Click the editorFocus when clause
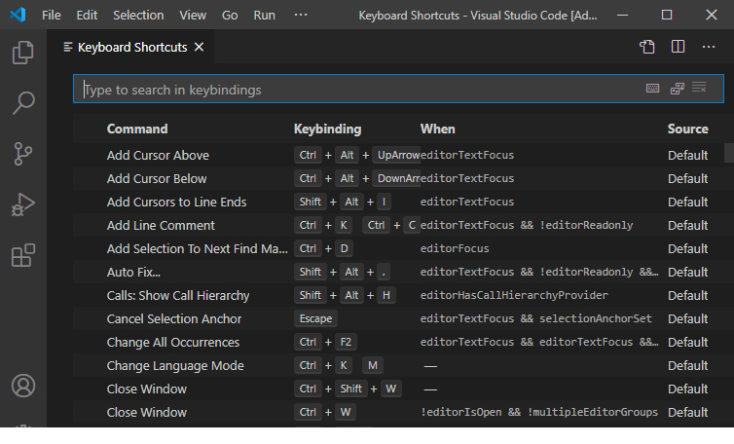Image resolution: width=734 pixels, height=444 pixels. click(455, 248)
